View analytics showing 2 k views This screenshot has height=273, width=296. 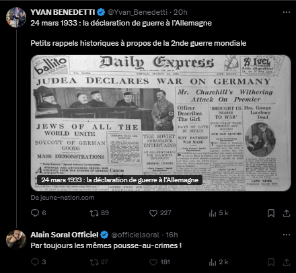pyautogui.click(x=219, y=262)
